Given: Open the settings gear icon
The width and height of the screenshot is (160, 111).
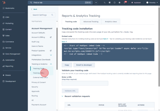Looking at the screenshot, I should 119,3.
